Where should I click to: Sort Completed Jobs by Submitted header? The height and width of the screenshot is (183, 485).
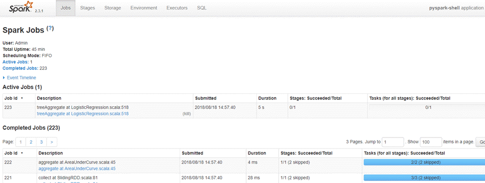[x=192, y=153]
